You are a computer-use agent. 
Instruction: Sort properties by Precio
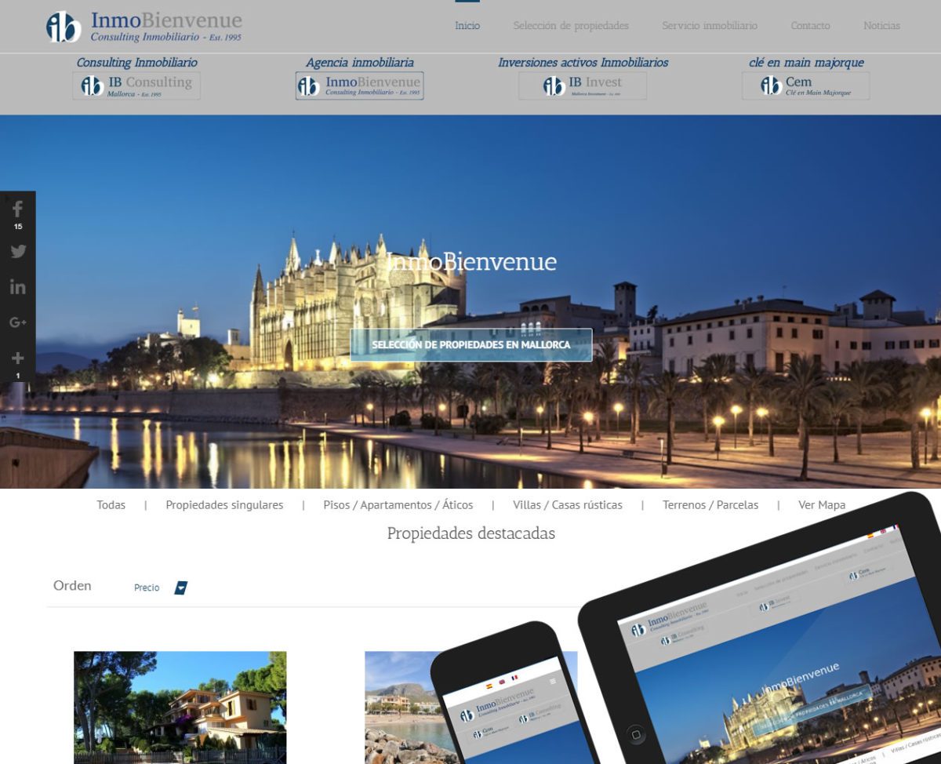(147, 588)
